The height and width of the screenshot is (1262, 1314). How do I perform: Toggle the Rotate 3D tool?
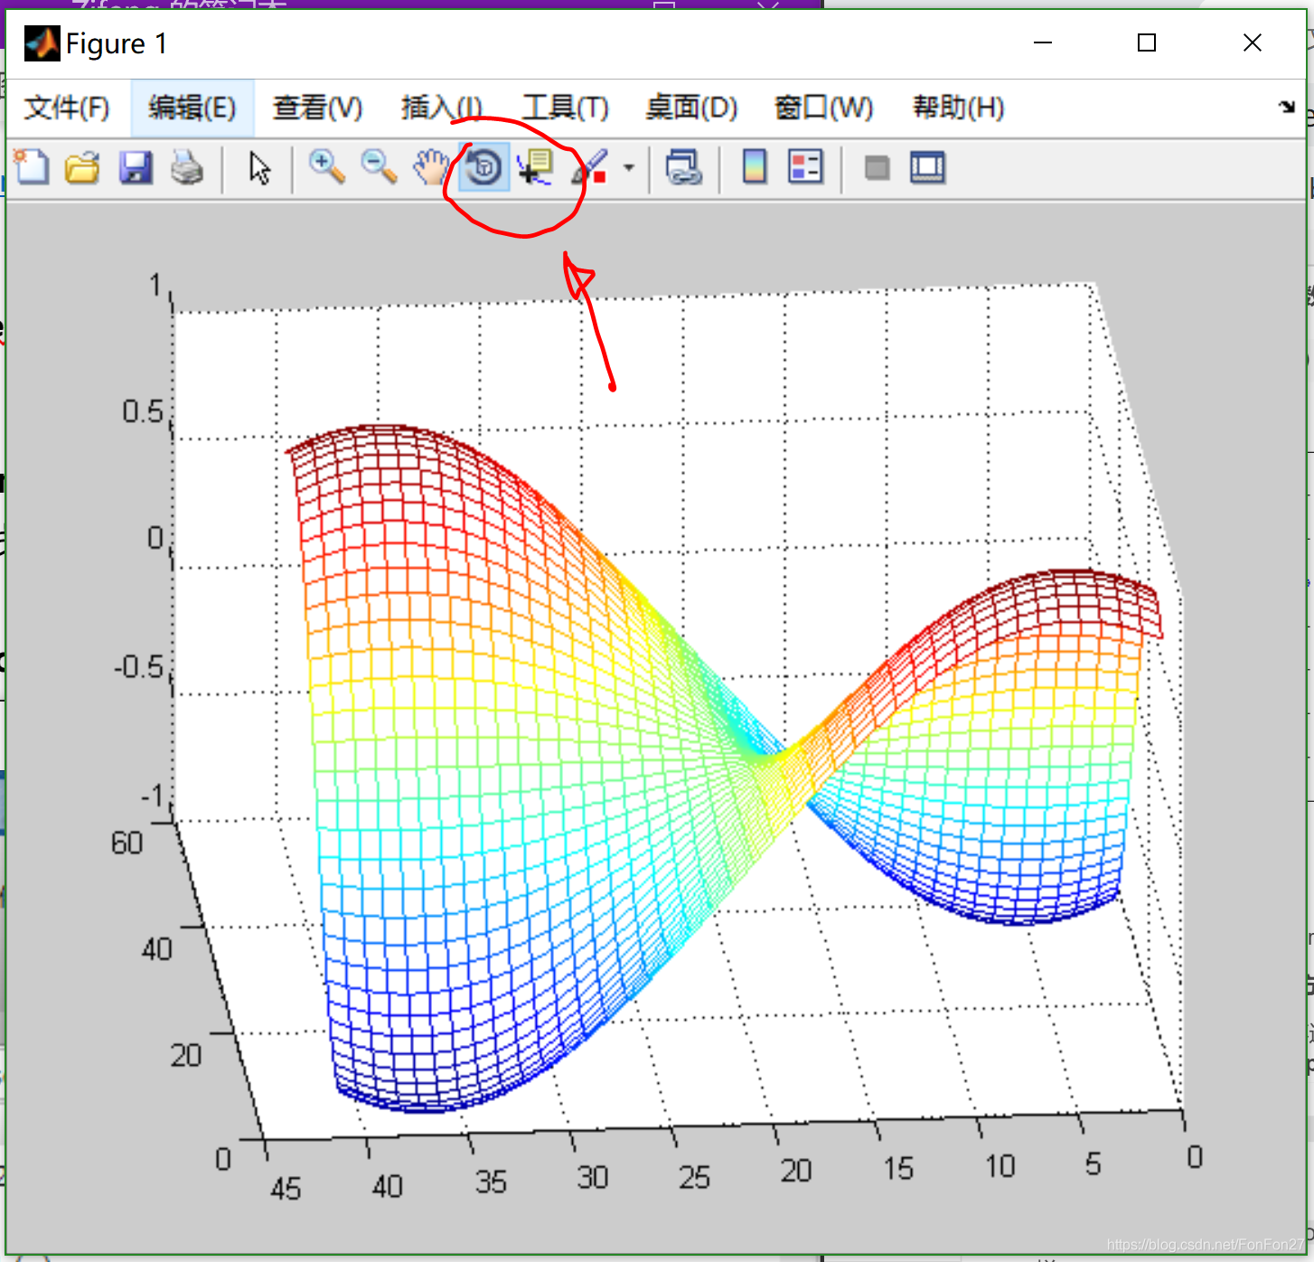tap(484, 168)
